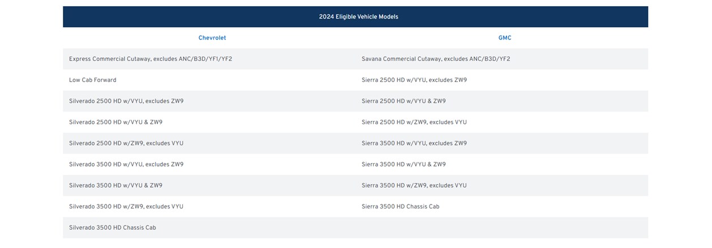Screen dimensions: 712x248
Task: Select Low Cab Forward entry
Action: (x=93, y=80)
